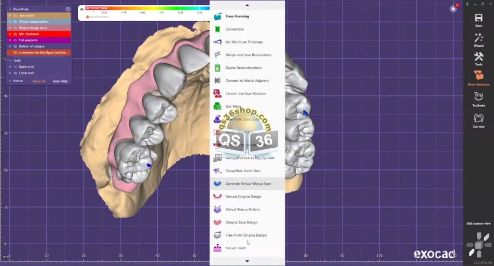Toggle visibility of Bottom of designs
Image resolution: width=494 pixels, height=266 pixels.
click(x=15, y=46)
